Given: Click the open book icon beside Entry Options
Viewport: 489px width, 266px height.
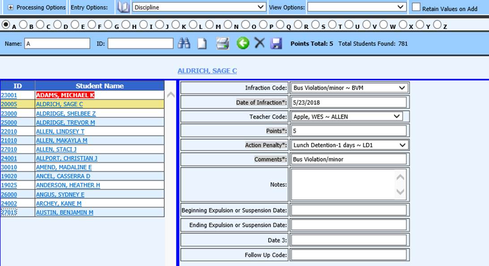Looking at the screenshot, I should click(123, 7).
